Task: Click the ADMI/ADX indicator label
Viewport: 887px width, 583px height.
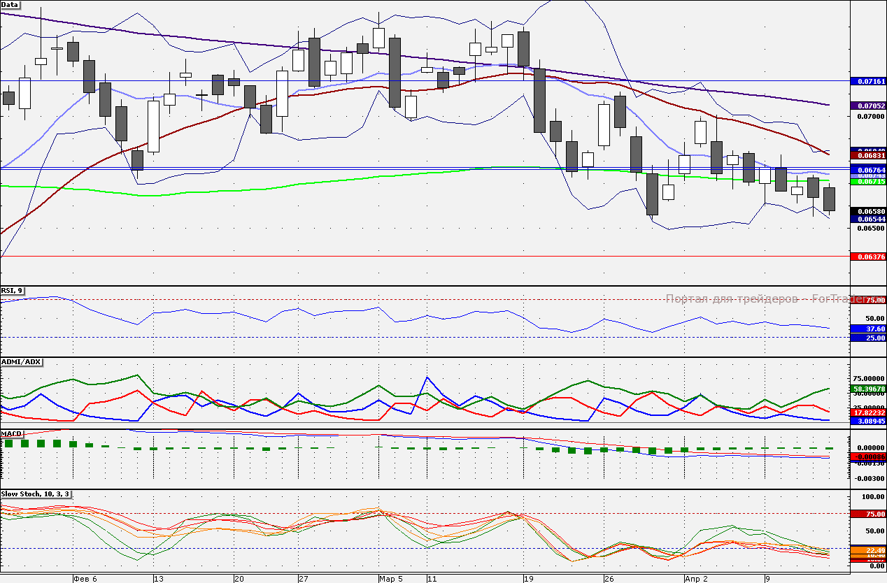Action: (x=22, y=361)
